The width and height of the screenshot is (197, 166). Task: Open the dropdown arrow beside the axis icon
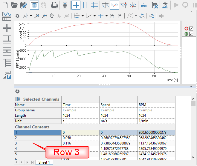tap(95, 16)
